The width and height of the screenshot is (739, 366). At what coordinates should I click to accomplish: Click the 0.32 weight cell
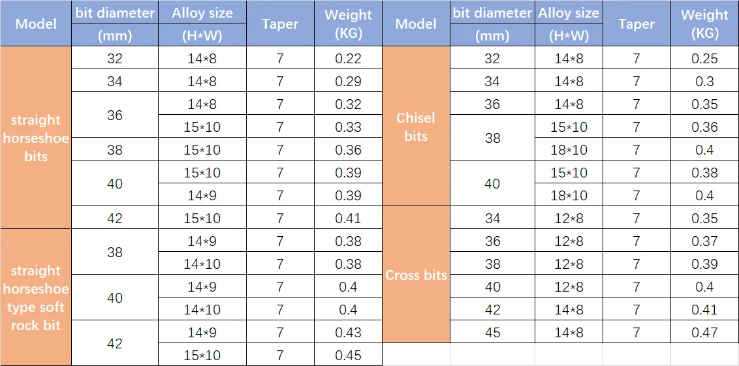coord(348,104)
